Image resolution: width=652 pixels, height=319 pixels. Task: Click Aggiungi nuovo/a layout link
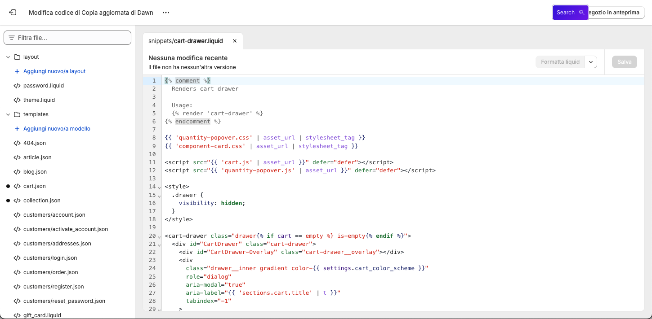[x=54, y=71]
